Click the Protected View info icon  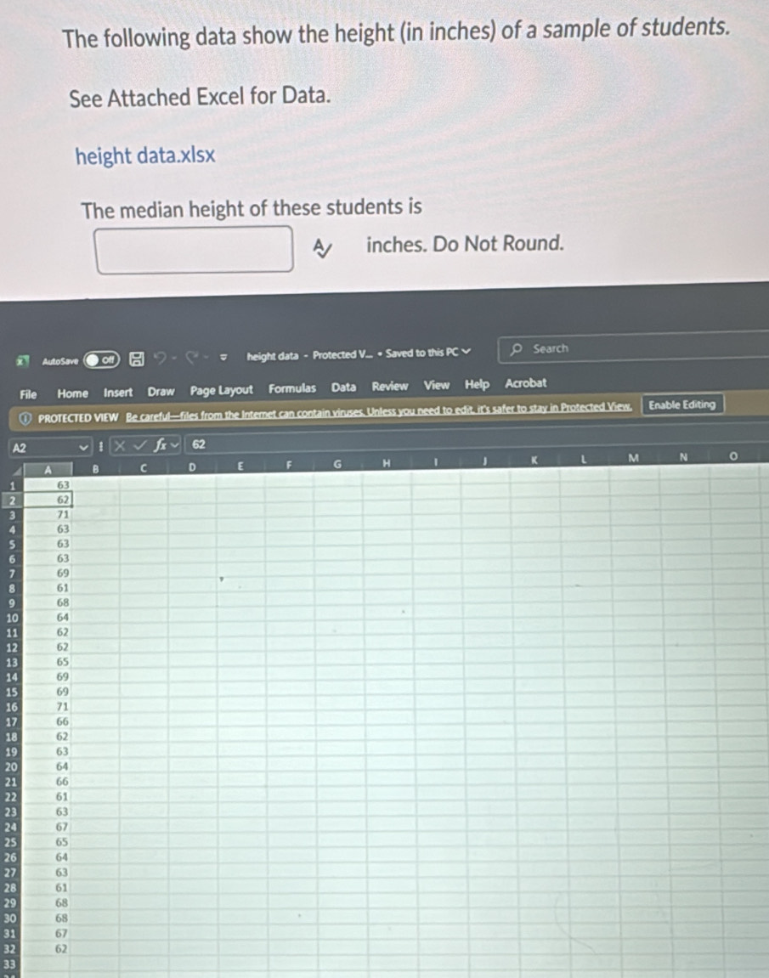point(26,417)
